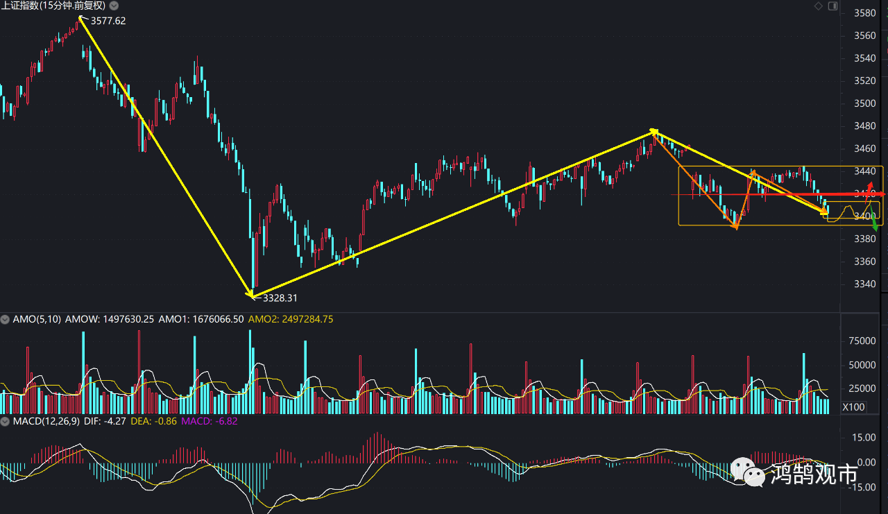
Task: Click the 3577.62 high price label
Action: 108,22
